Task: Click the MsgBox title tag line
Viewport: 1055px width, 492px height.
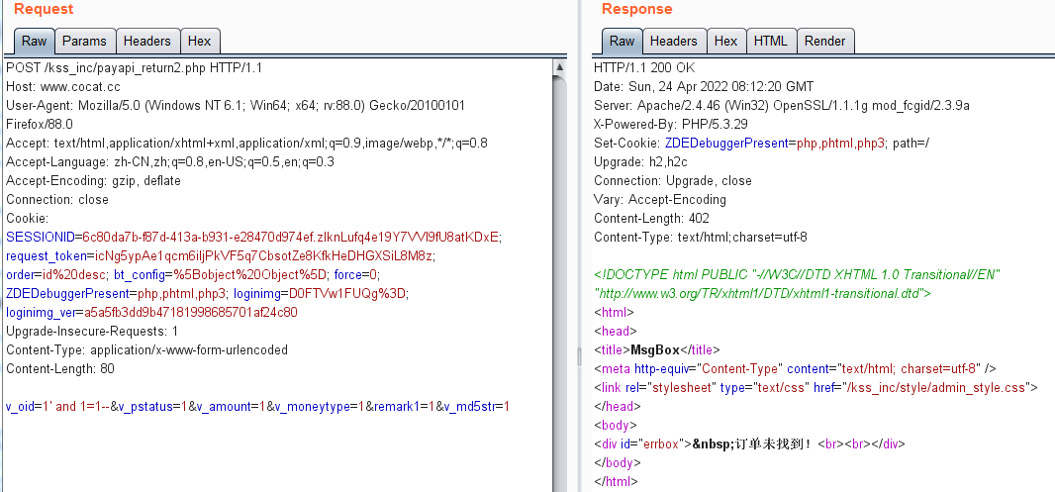Action: 657,350
